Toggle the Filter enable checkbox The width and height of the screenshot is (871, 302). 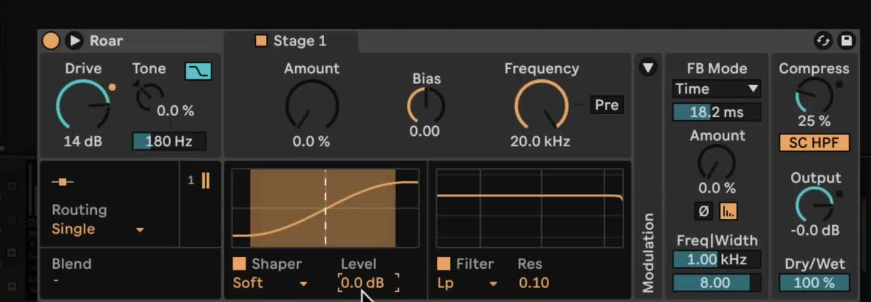coord(443,264)
